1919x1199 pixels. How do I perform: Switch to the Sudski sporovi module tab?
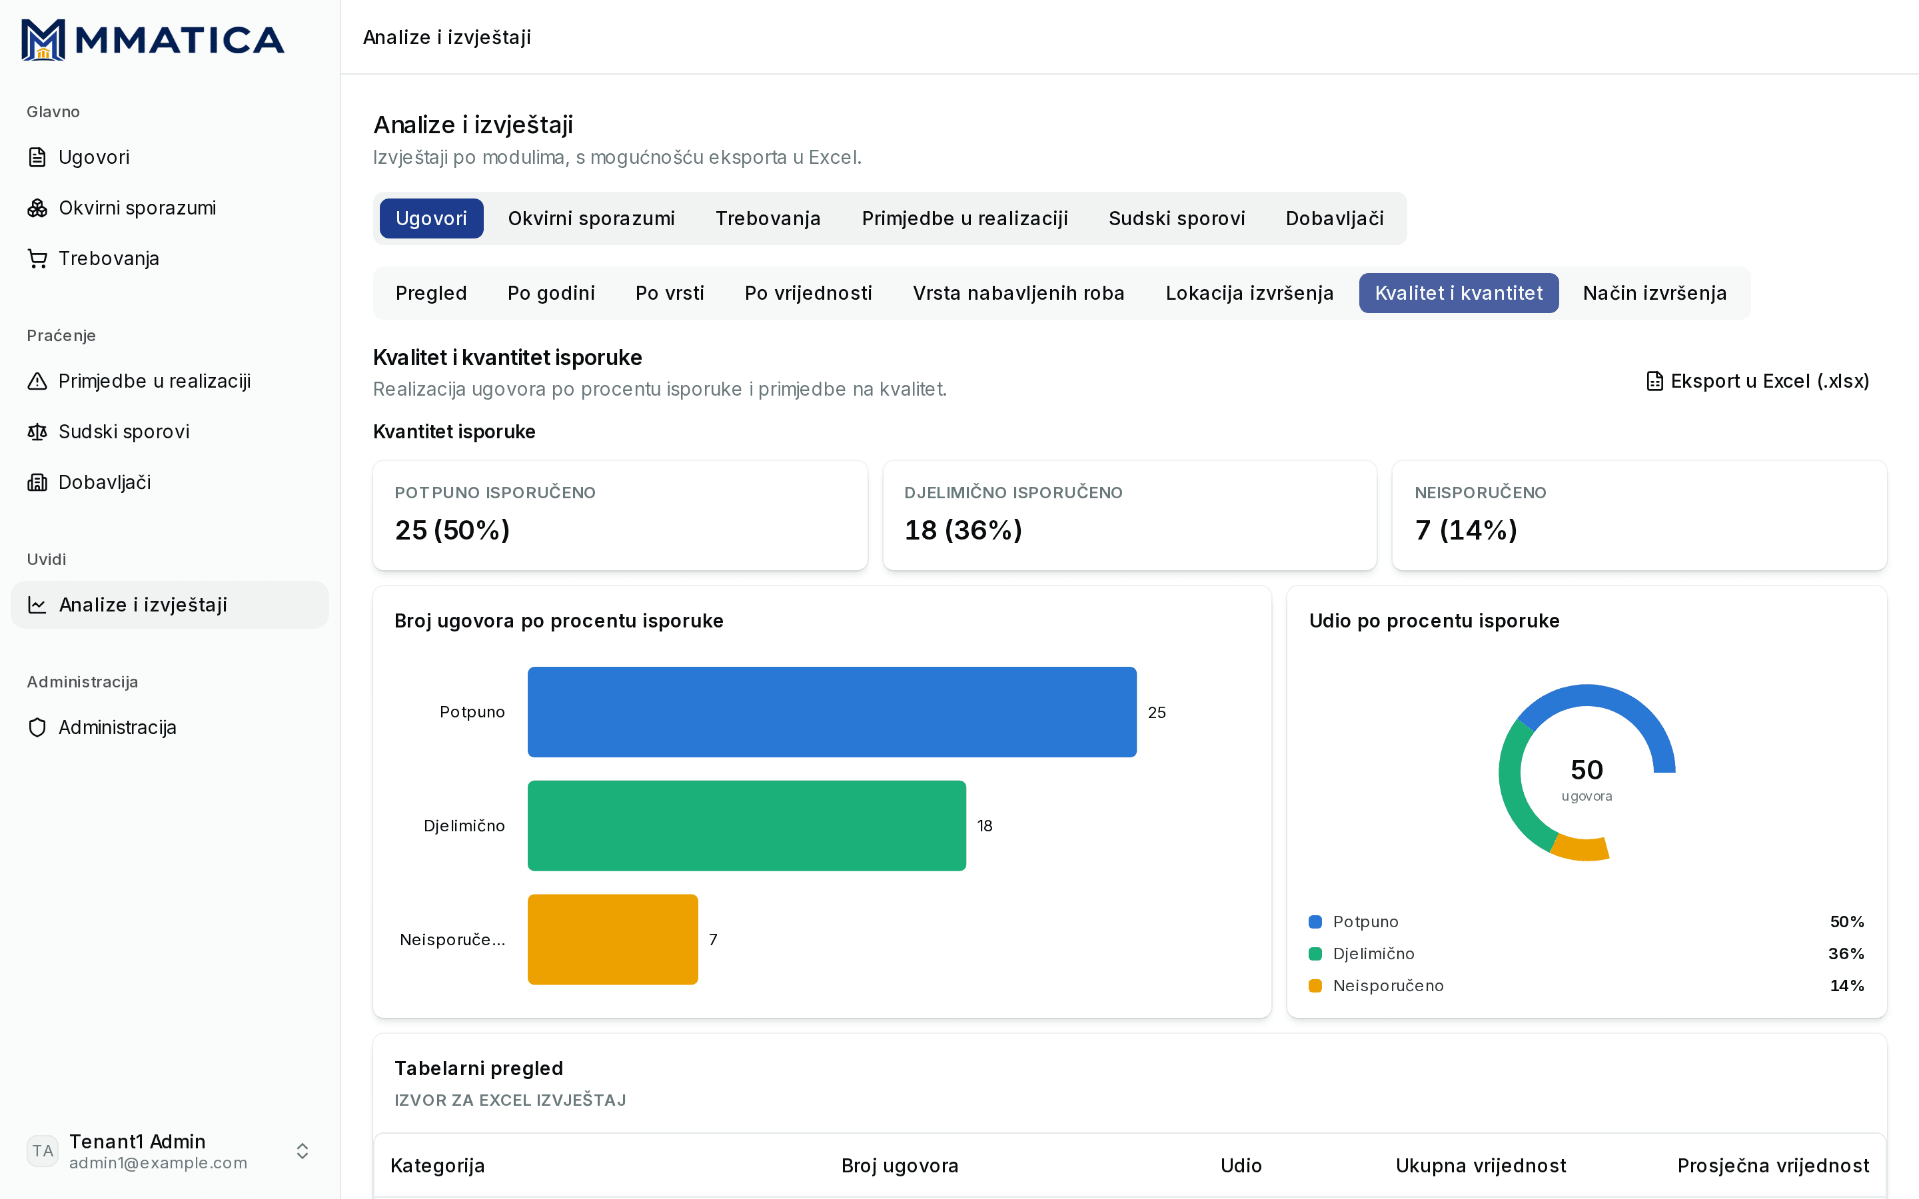click(x=1177, y=219)
